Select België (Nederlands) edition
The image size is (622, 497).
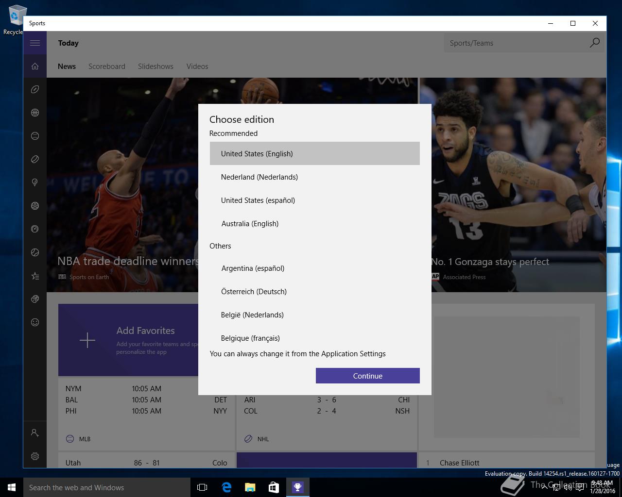[x=315, y=315]
